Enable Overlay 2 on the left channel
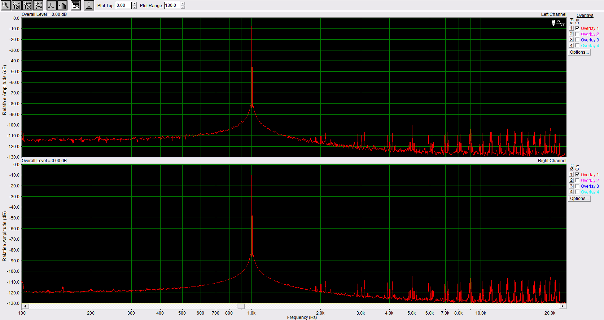The height and width of the screenshot is (320, 604). click(577, 34)
